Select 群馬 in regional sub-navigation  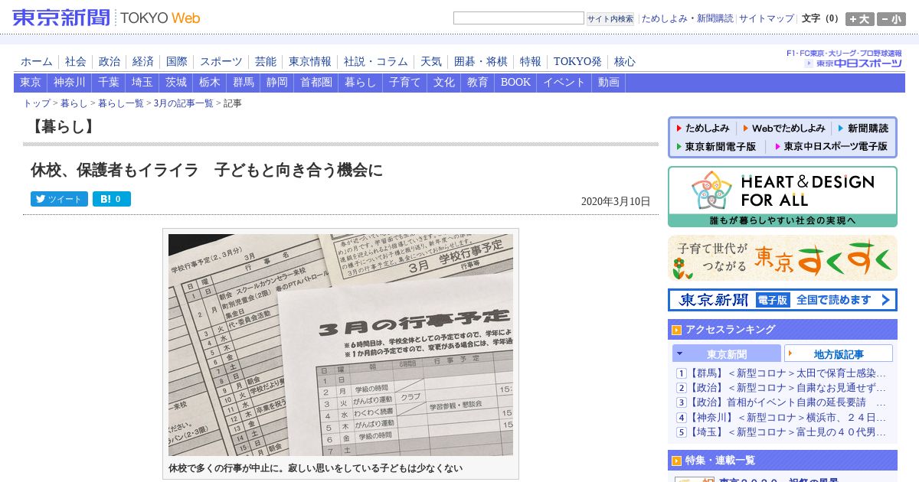(244, 83)
